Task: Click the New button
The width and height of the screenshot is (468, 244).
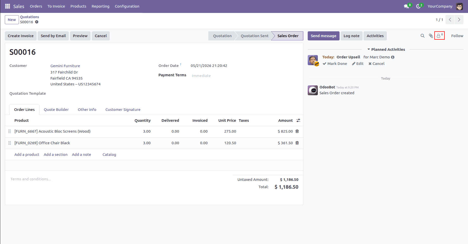Action: tap(12, 20)
